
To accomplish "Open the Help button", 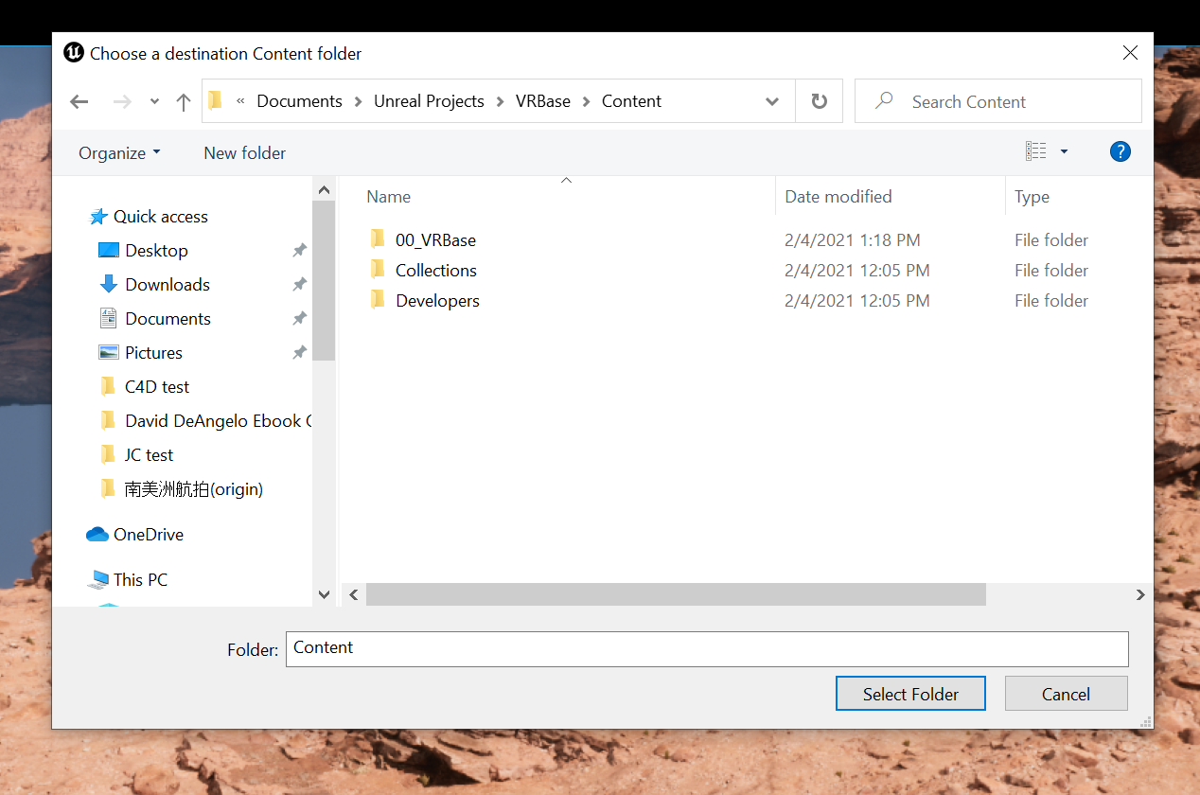I will 1121,151.
